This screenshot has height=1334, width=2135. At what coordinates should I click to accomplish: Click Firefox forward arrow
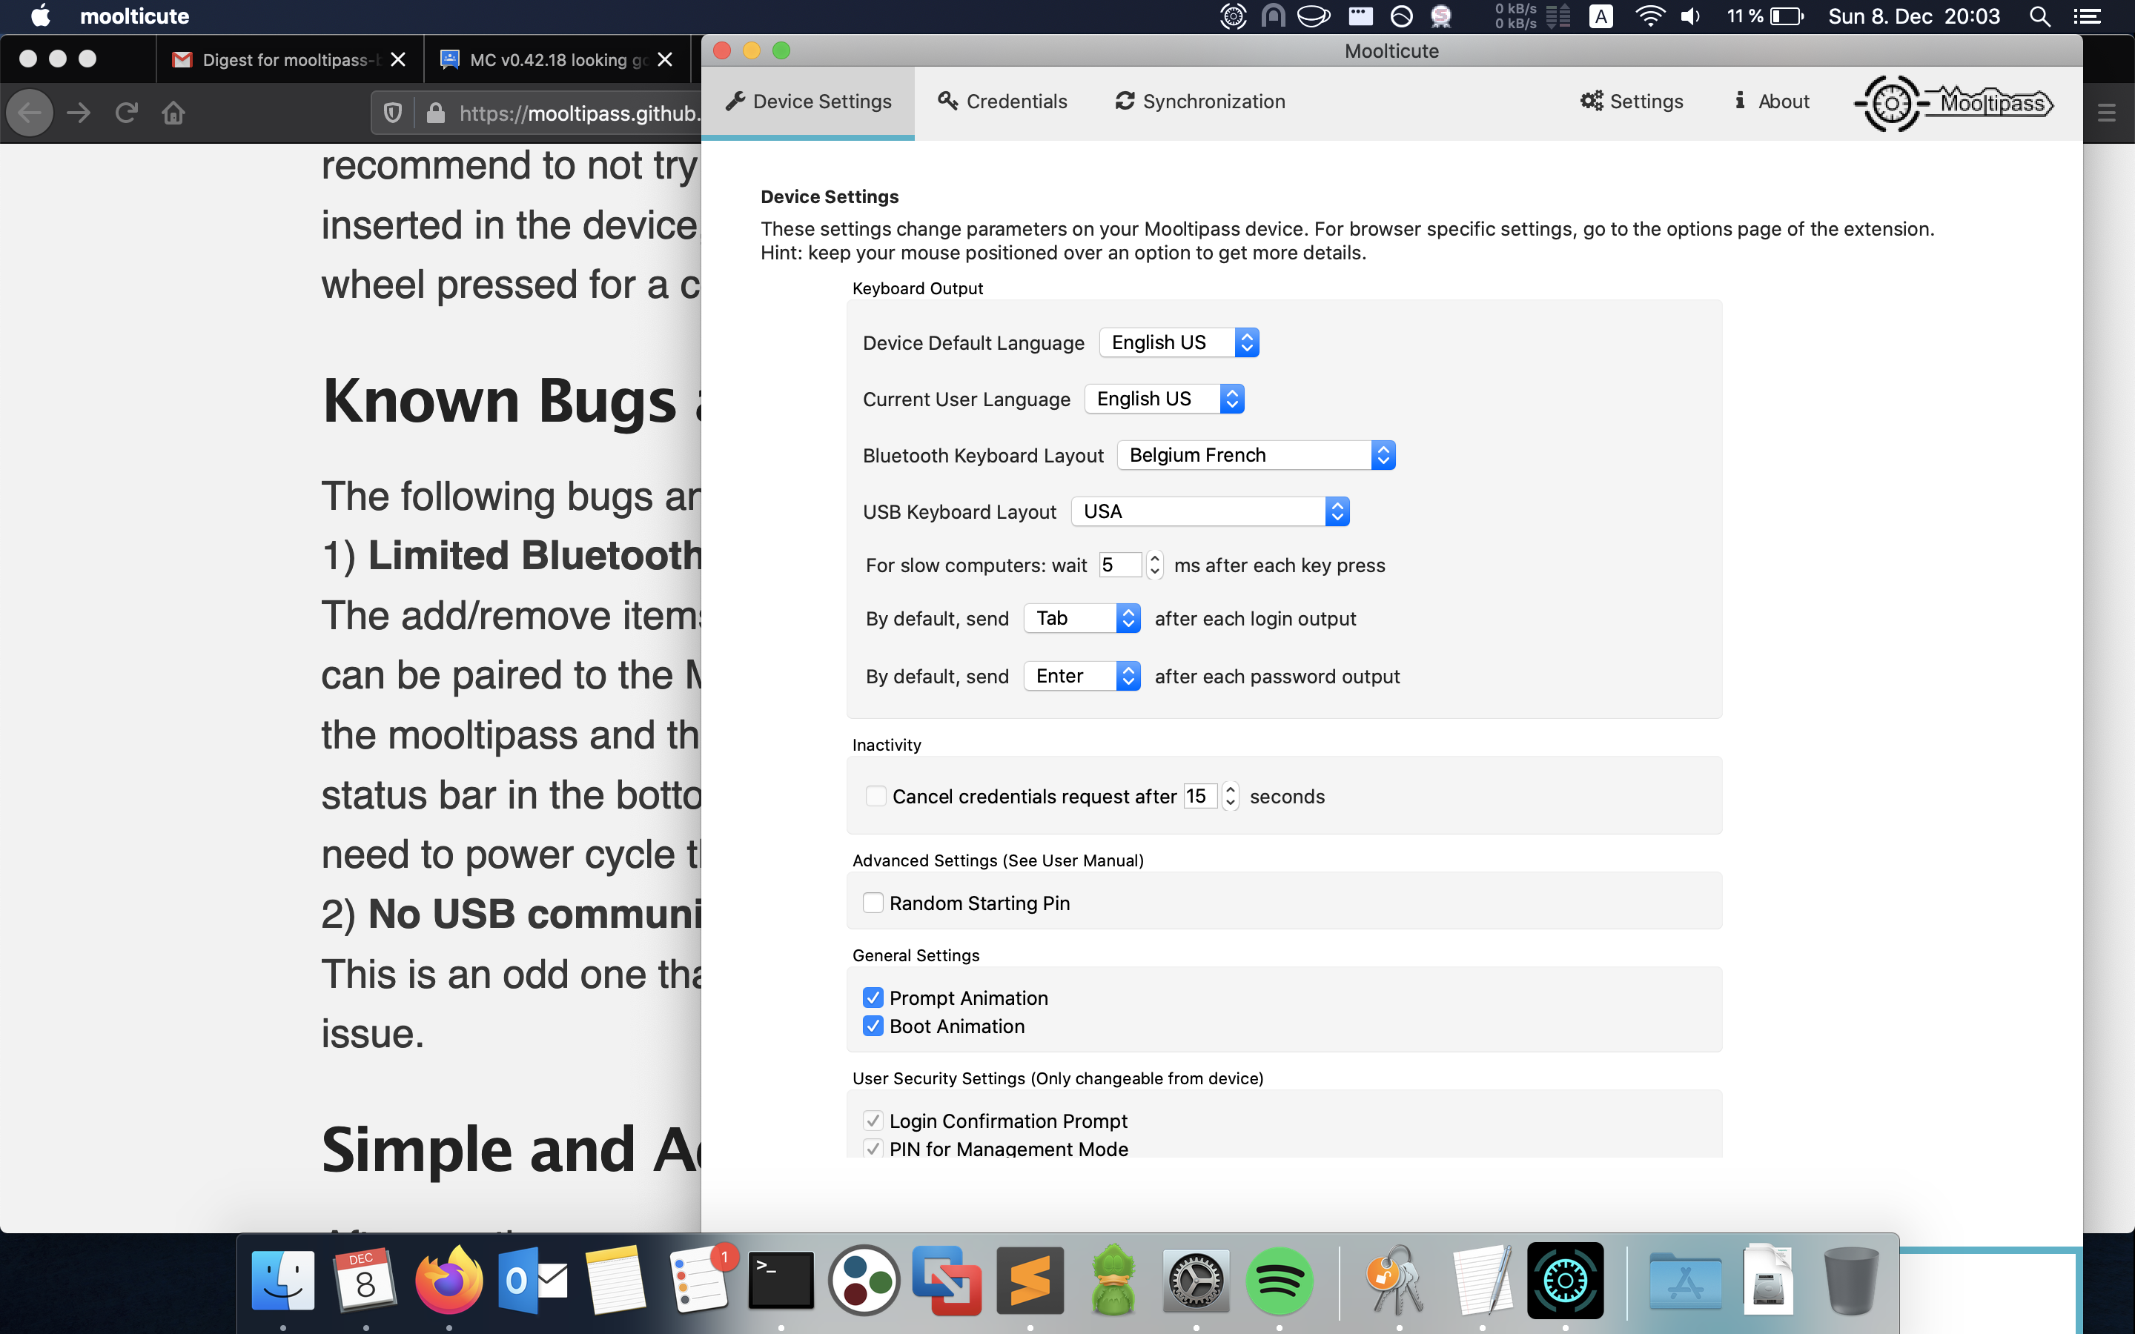(79, 113)
